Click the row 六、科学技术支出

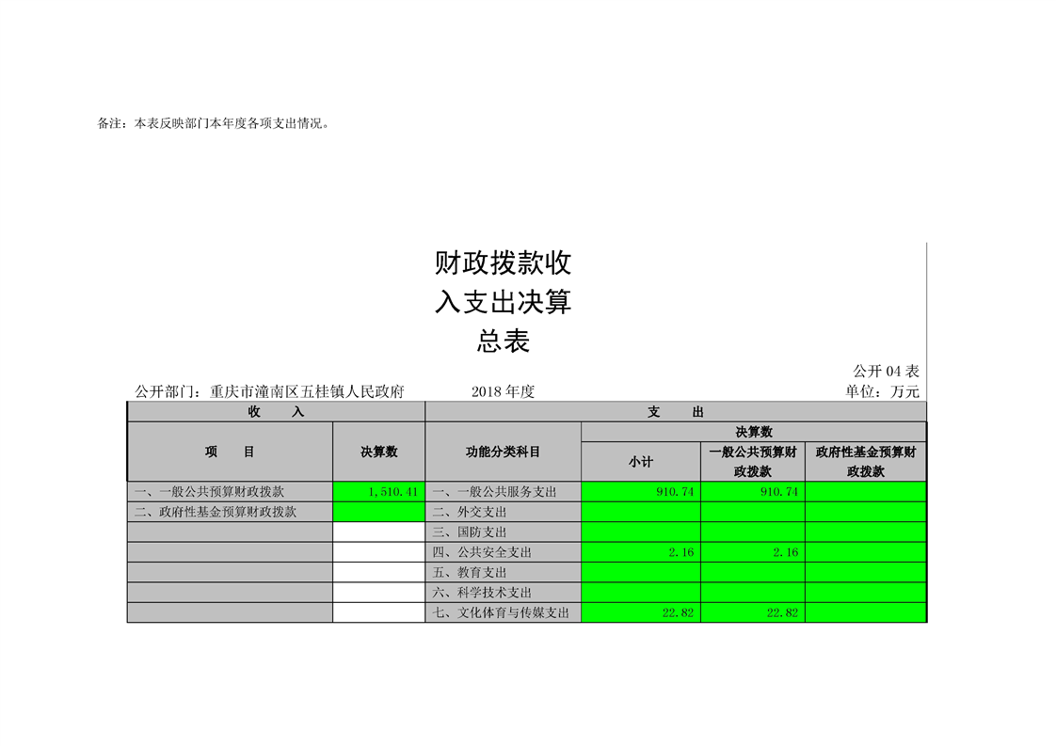(504, 593)
